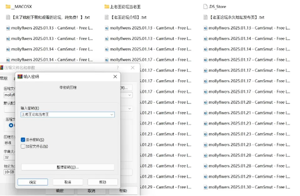
Task: Select the checked archive format radio button
Action: pos(11,125)
